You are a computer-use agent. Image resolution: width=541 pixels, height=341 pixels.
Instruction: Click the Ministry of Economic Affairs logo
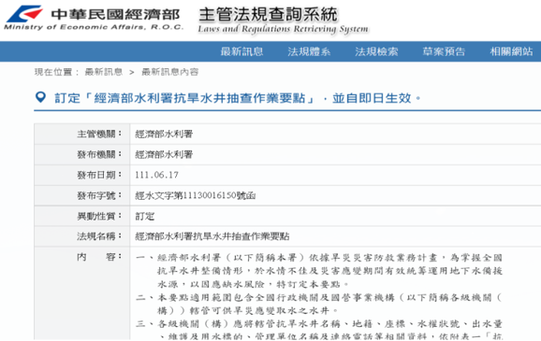click(x=94, y=18)
